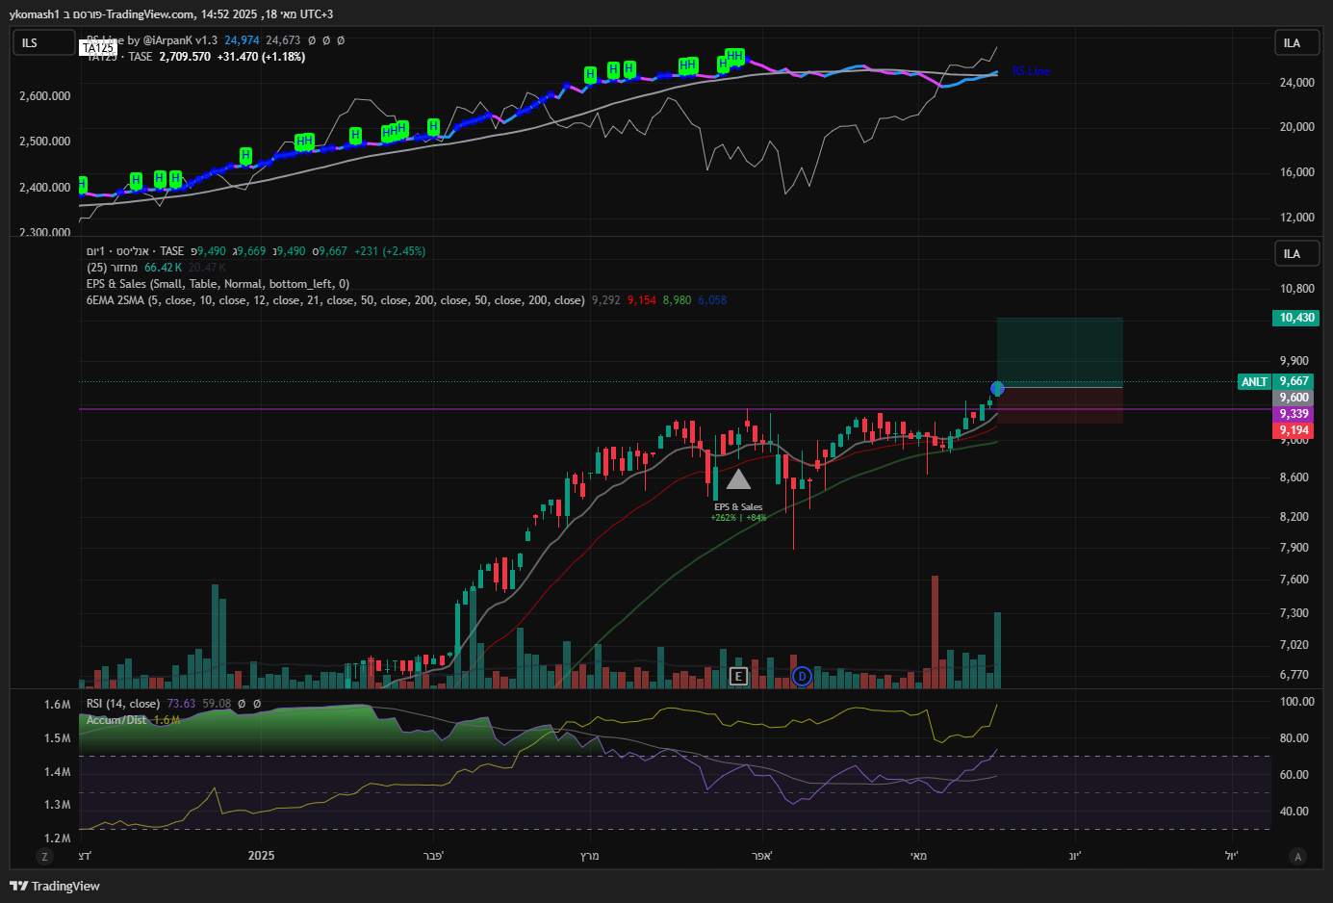Click the purple RSI value 73.63
The height and width of the screenshot is (903, 1333).
(x=181, y=704)
